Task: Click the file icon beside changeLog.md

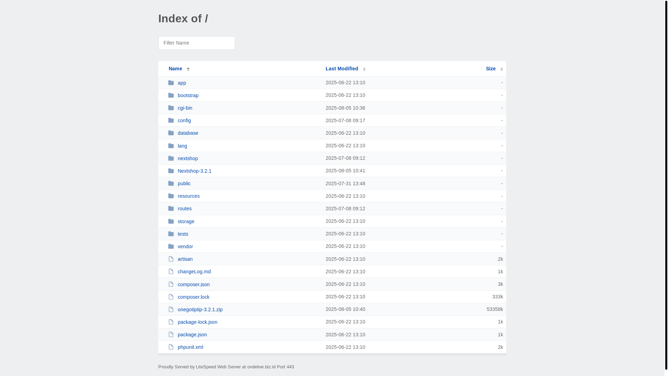Action: pos(171,272)
